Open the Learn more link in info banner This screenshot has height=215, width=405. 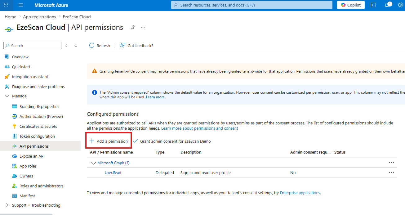[155, 97]
